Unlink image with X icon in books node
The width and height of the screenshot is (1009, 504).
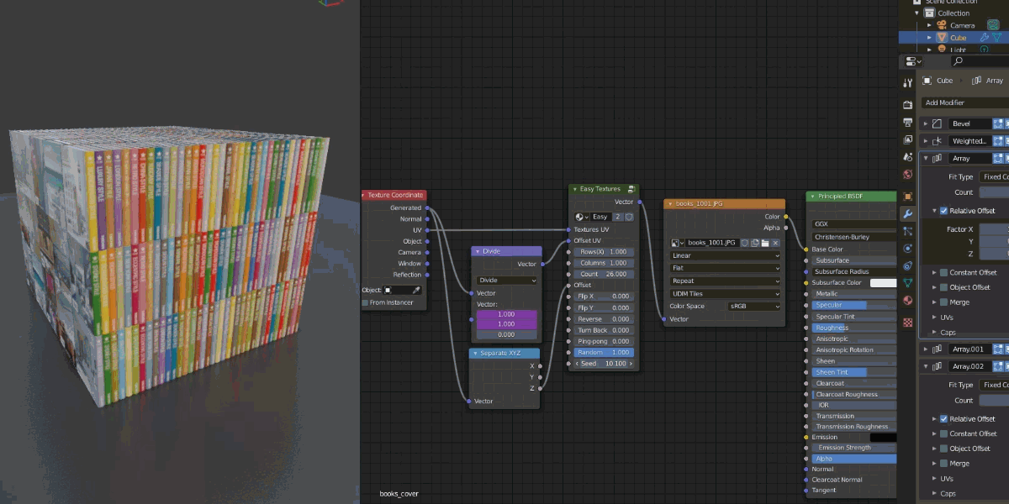[x=776, y=243]
